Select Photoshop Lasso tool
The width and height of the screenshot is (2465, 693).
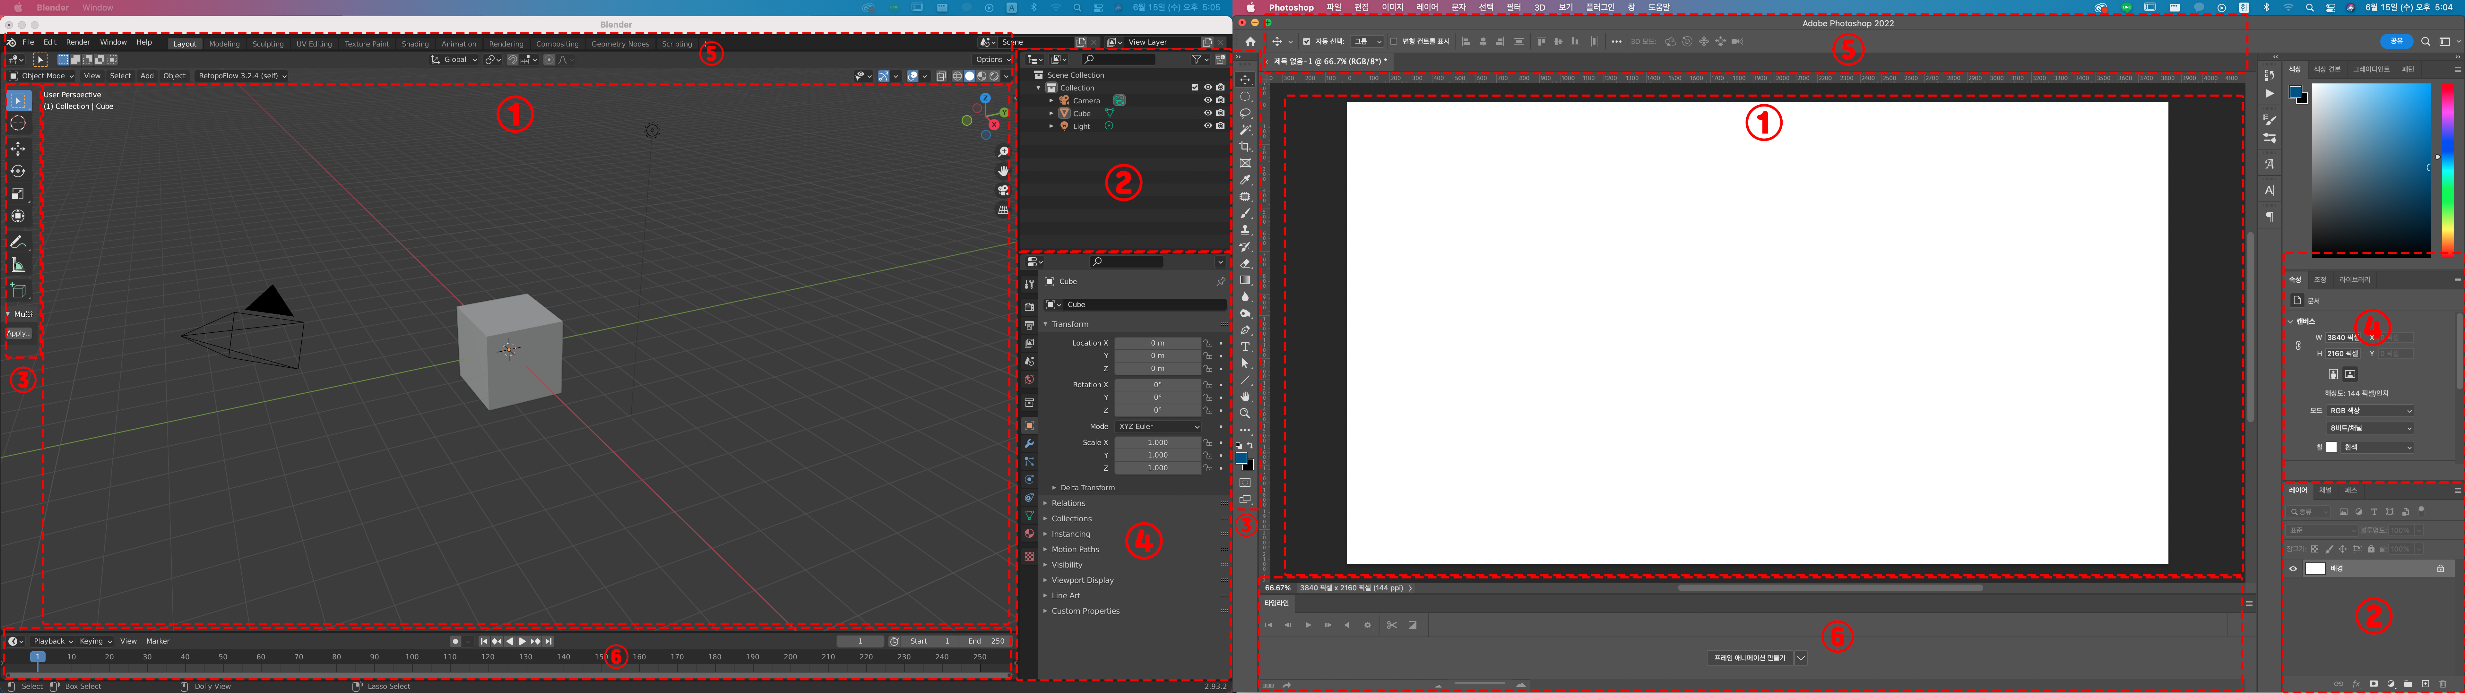pyautogui.click(x=1245, y=113)
